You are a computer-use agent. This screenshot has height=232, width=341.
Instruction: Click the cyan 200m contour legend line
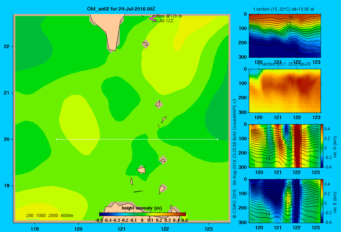click(33, 219)
